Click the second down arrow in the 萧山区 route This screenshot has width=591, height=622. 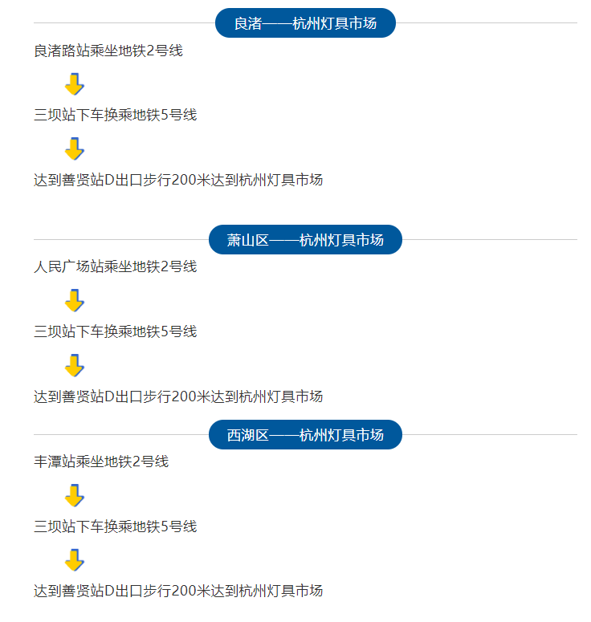pos(75,365)
